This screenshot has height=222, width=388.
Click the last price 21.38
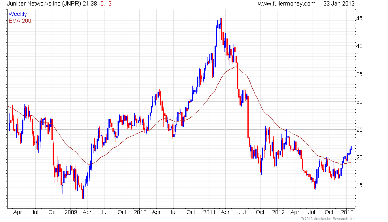tap(90, 4)
